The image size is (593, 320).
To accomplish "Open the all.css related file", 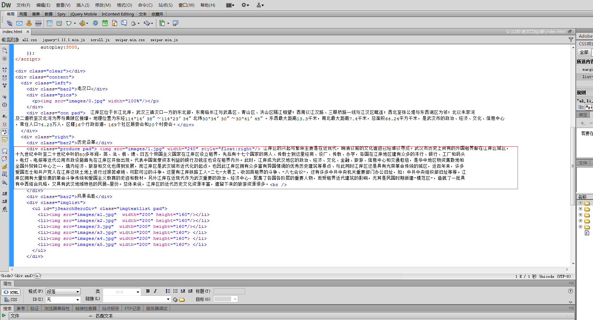I will [x=30, y=40].
